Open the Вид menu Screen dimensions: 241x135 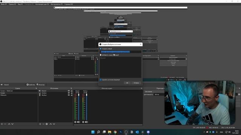point(20,4)
